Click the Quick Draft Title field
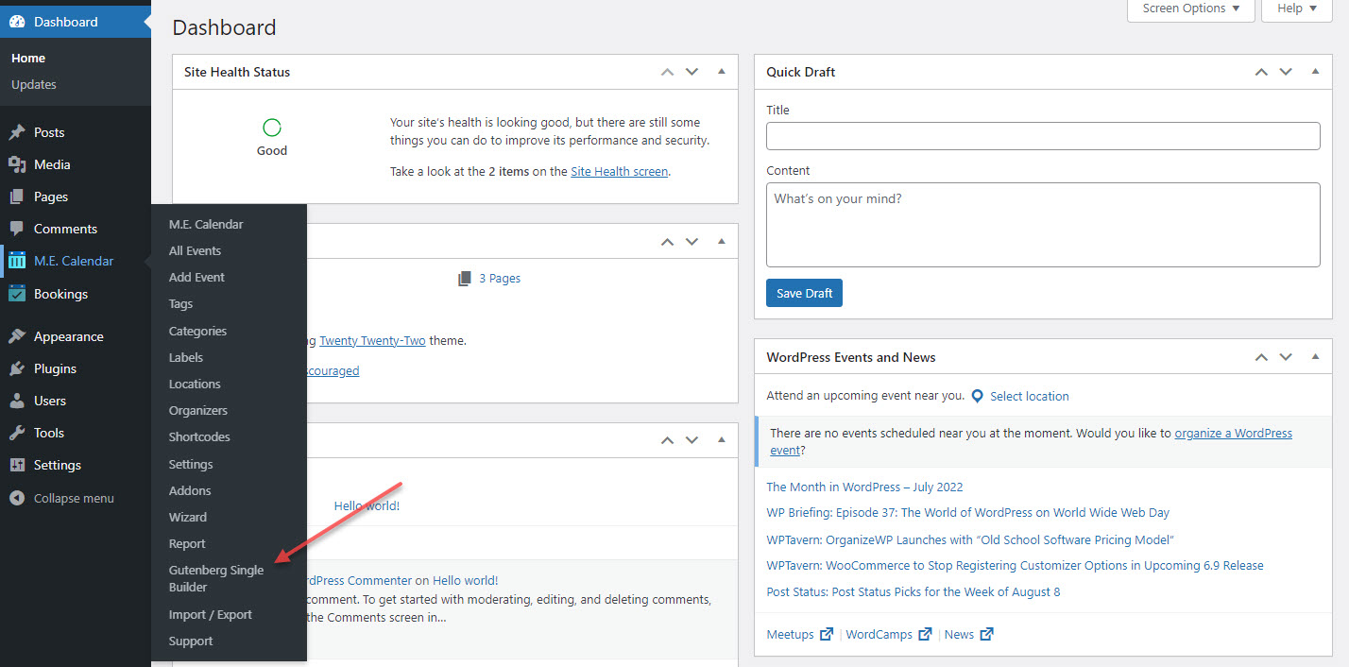The width and height of the screenshot is (1349, 667). pos(1042,136)
